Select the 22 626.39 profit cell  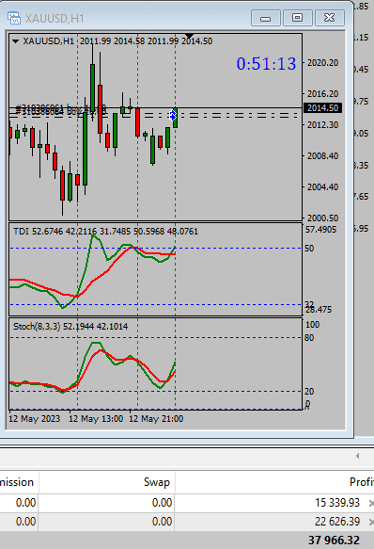coord(337,522)
